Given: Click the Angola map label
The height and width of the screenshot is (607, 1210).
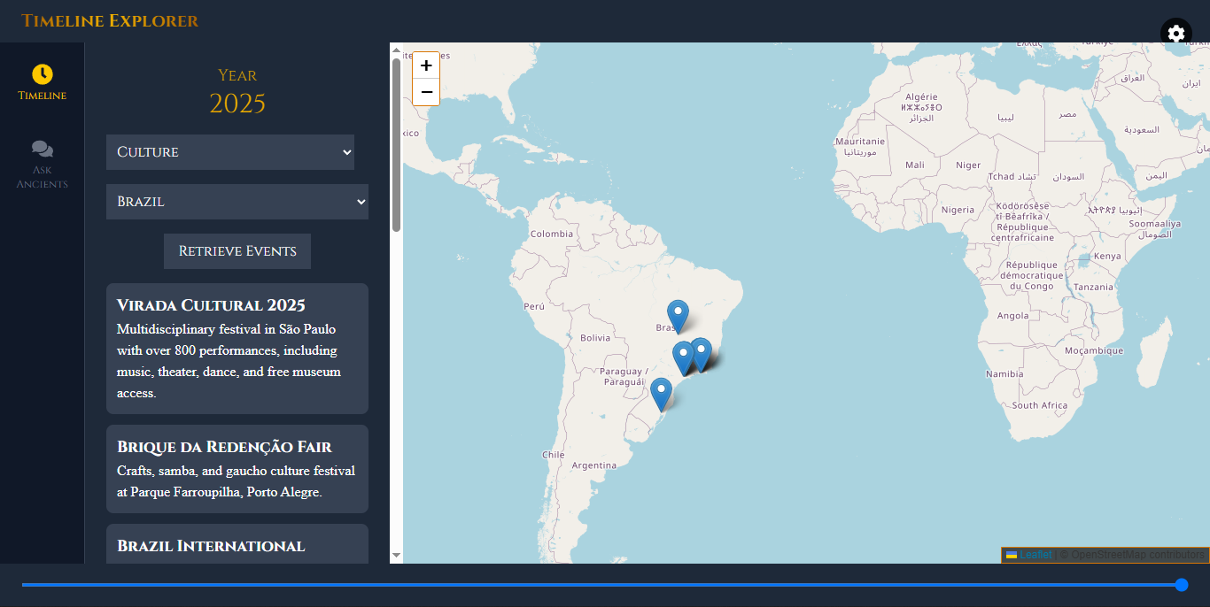Looking at the screenshot, I should 1013,316.
